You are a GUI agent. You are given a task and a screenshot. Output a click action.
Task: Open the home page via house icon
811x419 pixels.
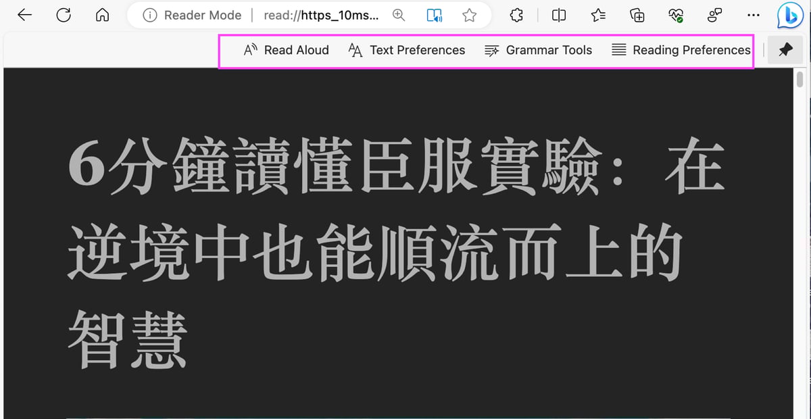coord(102,15)
